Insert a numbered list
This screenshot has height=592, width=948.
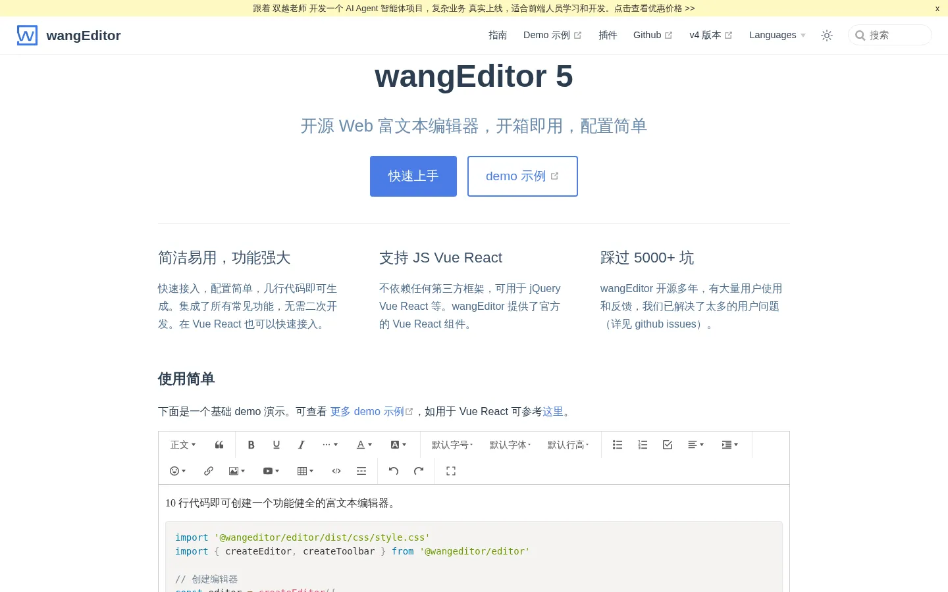(x=643, y=445)
